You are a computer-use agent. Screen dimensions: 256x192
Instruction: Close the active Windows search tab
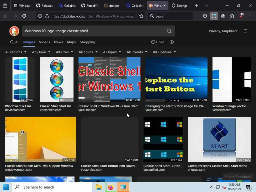coord(164,5)
